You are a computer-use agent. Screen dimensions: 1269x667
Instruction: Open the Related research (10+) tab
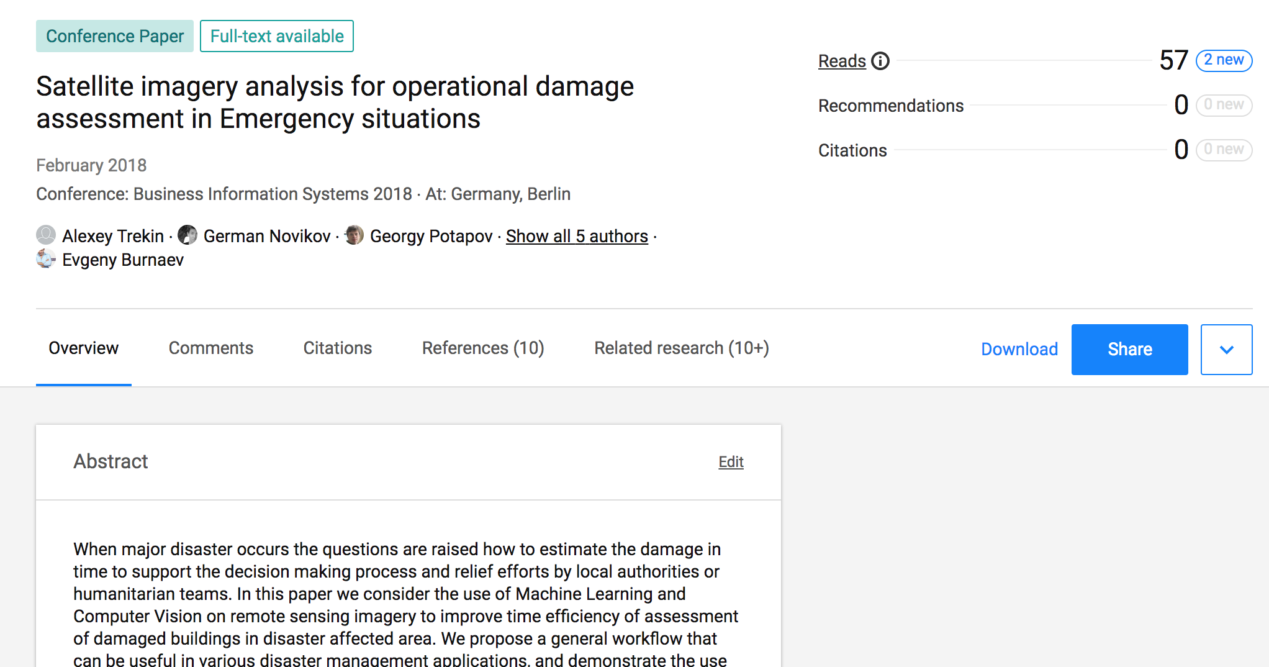point(681,348)
